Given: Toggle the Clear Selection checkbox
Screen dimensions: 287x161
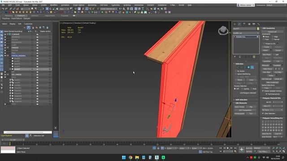Looking at the screenshot, I should (263, 113).
